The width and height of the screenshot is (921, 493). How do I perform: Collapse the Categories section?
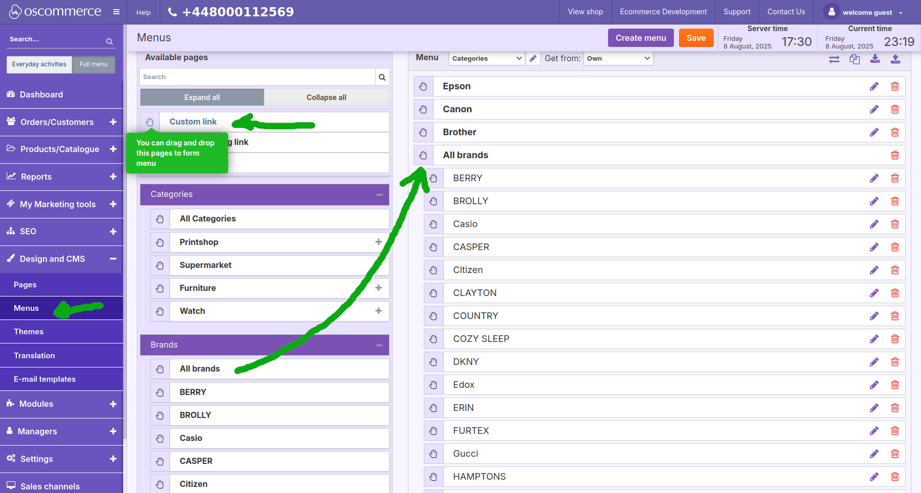[379, 194]
